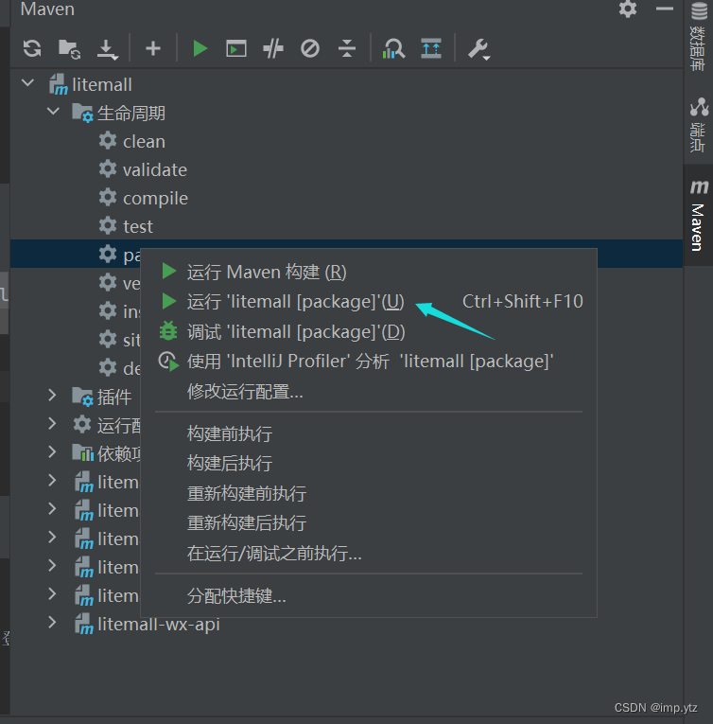Toggle offline mode icon
Viewport: 713px width, 724px height.
point(273,48)
